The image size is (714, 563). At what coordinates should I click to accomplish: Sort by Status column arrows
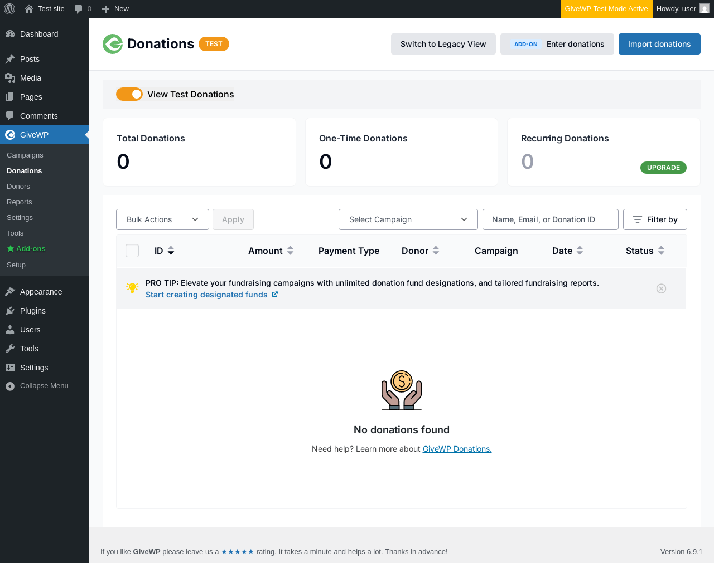[661, 251]
